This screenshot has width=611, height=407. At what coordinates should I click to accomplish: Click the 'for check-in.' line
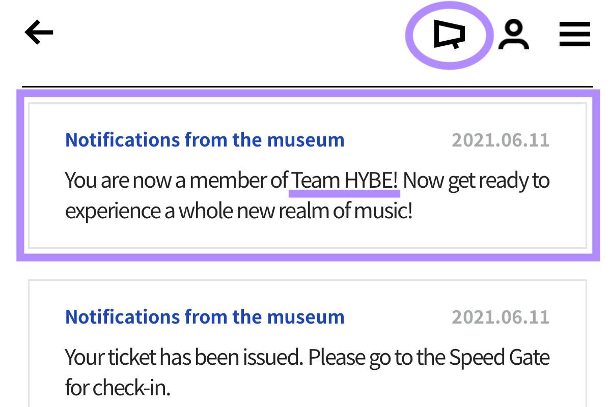click(117, 388)
